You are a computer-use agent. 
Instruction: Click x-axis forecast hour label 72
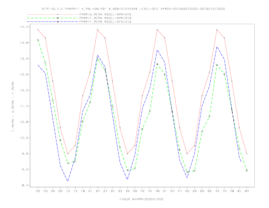pyautogui.click(x=217, y=191)
